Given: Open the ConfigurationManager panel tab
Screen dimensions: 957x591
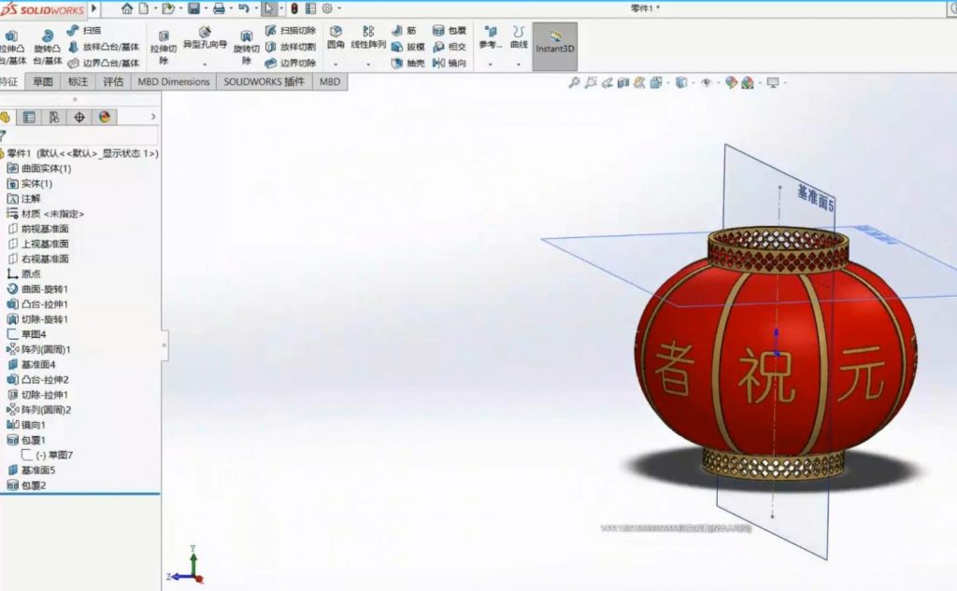Looking at the screenshot, I should click(x=54, y=117).
